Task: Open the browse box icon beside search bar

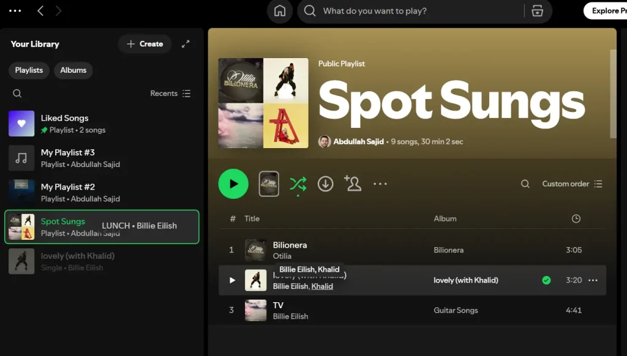Action: (537, 11)
